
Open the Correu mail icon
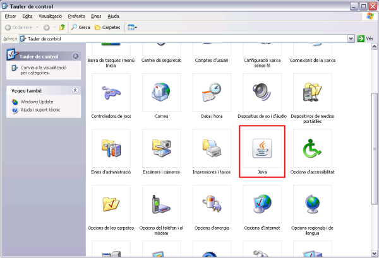coord(161,95)
